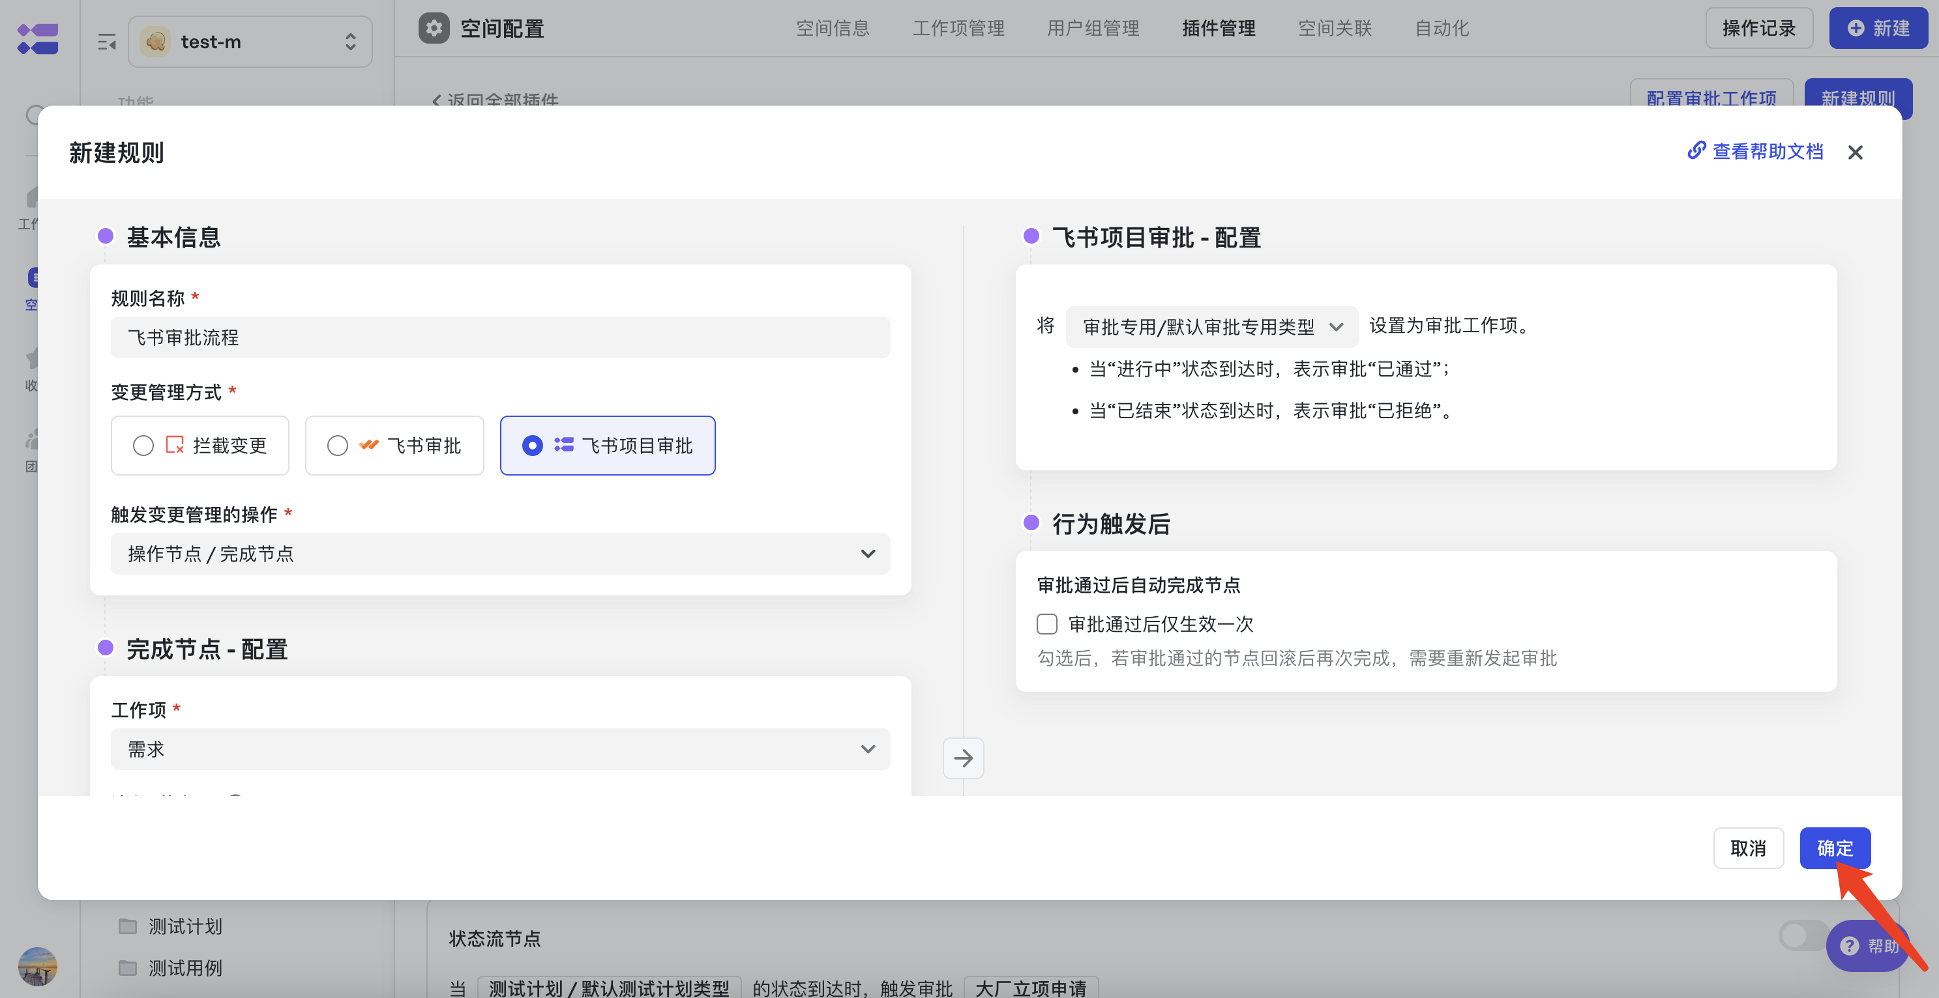Select the 飞书项目审批 radio button
Image resolution: width=1939 pixels, height=998 pixels.
point(532,446)
